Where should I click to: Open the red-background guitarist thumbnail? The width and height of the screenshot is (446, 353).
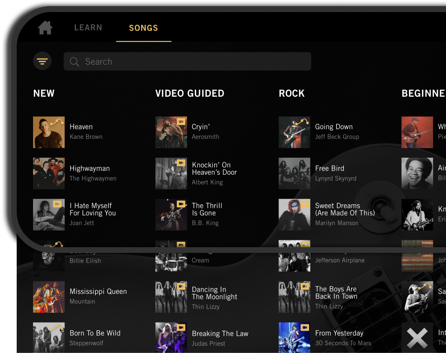click(x=417, y=132)
